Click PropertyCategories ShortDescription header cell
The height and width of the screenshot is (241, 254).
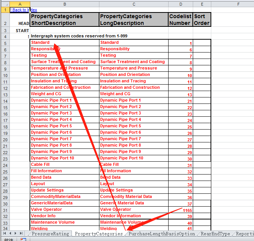click(65, 20)
